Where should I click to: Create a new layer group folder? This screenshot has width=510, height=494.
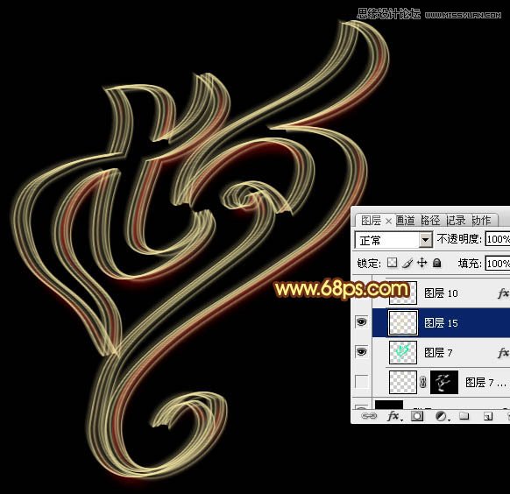pos(464,416)
